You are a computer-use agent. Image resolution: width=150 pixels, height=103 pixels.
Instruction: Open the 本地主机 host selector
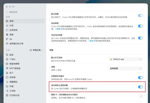[x=36, y=50]
